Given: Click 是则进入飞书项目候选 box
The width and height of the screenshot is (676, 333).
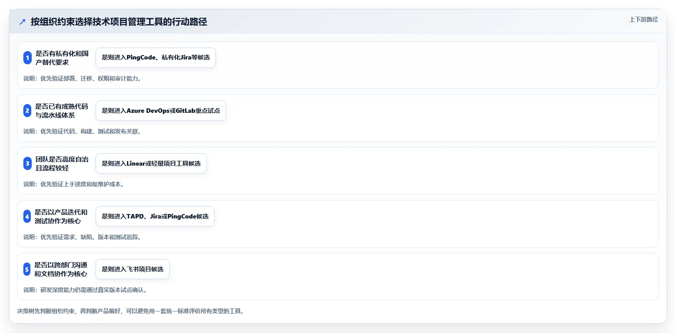Looking at the screenshot, I should point(133,269).
